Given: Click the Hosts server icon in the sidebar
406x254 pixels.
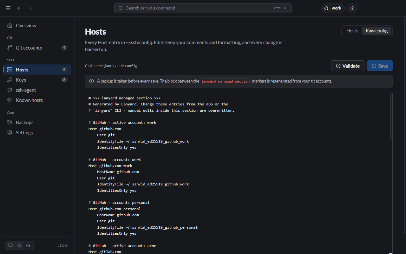Looking at the screenshot, I should pos(10,70).
